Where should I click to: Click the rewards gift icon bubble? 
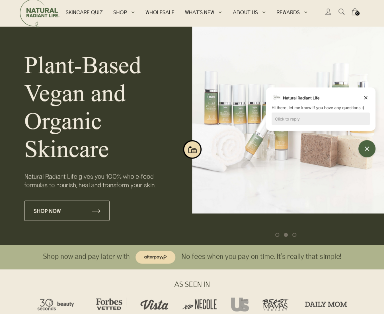point(192,149)
